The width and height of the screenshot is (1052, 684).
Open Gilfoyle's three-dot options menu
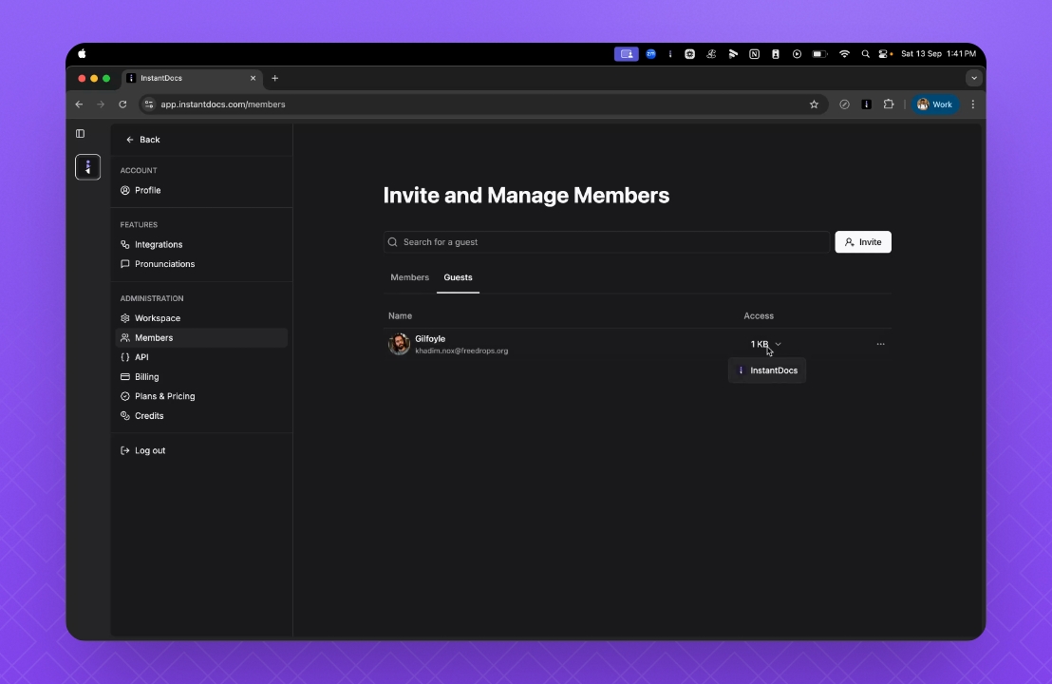click(880, 344)
